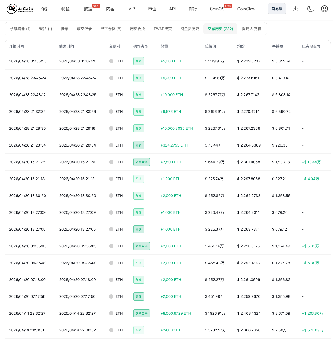Select the 交易历史 (232) tab
This screenshot has width=333, height=340.
tap(220, 29)
